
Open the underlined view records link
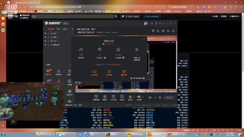point(137,60)
